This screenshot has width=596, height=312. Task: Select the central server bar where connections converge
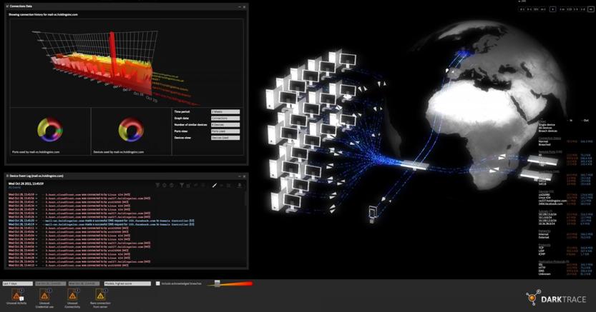414,166
